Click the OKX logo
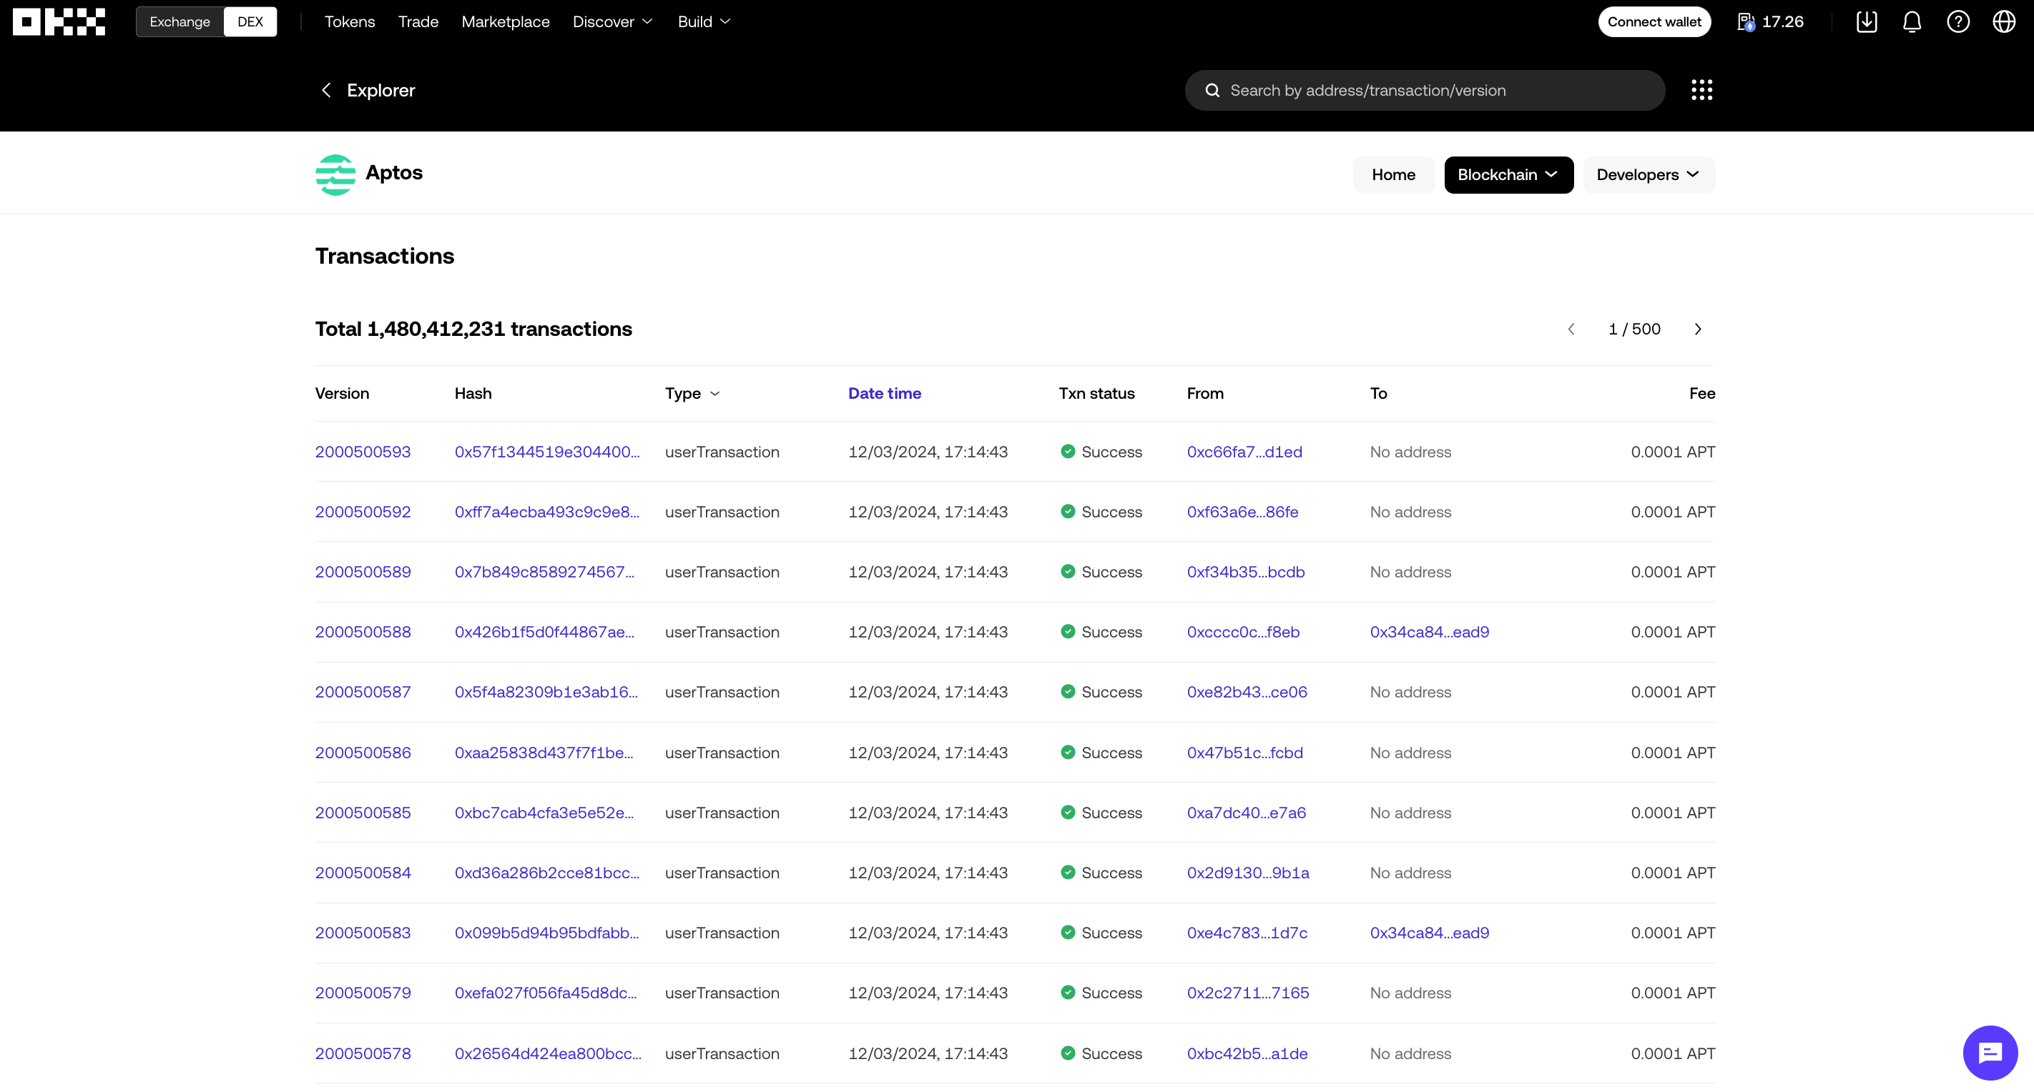 (x=59, y=22)
